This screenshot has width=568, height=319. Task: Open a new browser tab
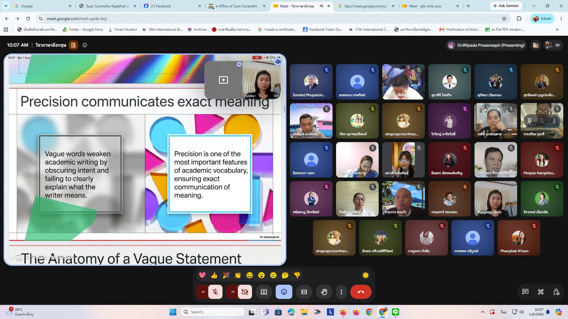point(468,6)
